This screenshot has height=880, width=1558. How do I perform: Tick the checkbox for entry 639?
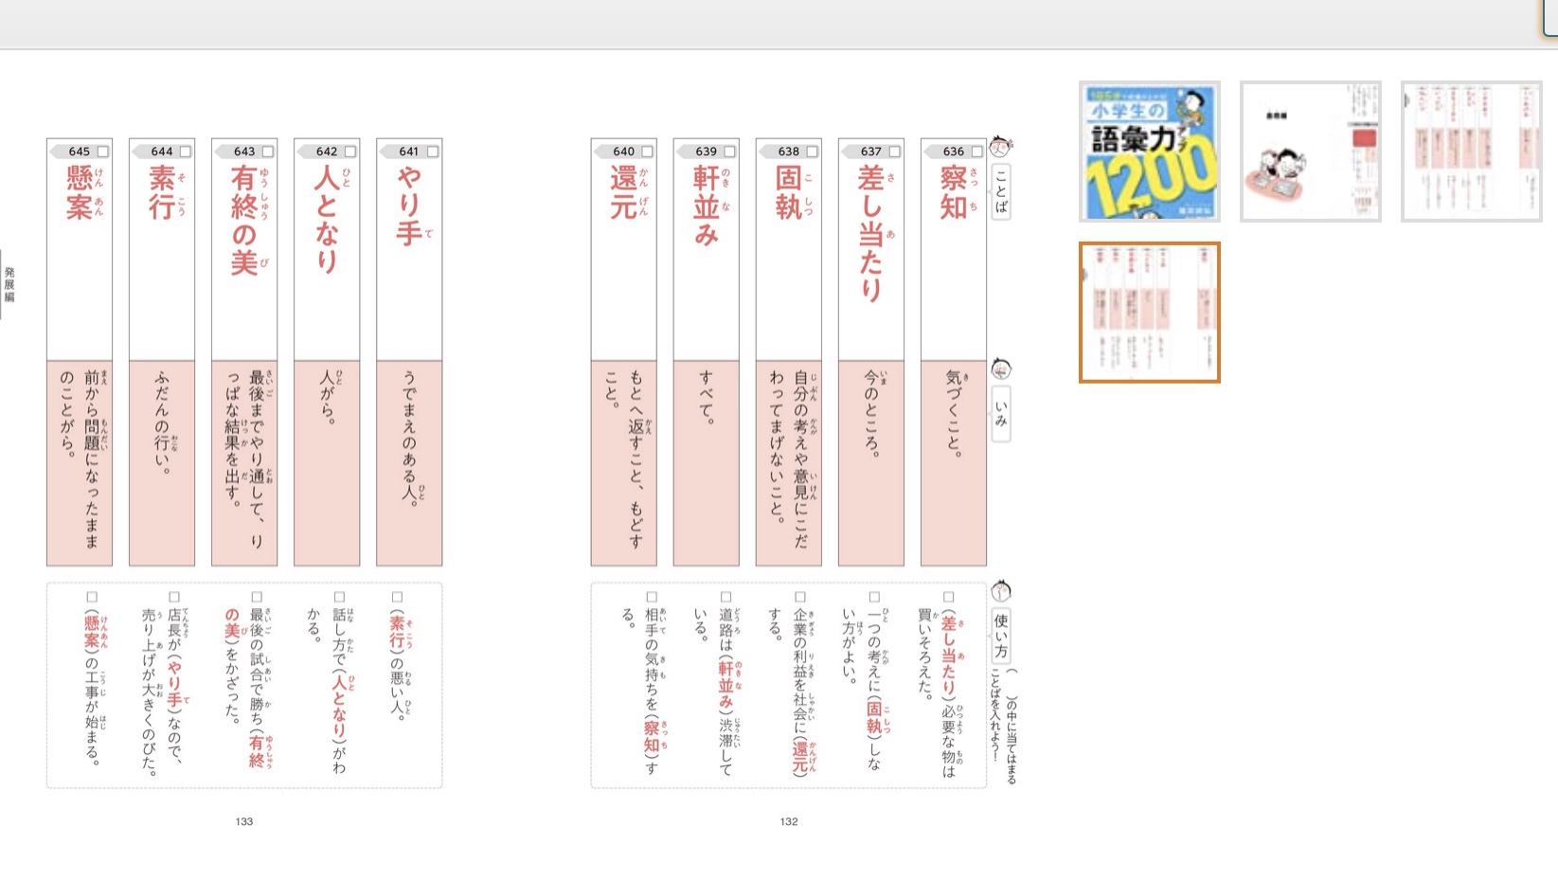click(x=729, y=152)
